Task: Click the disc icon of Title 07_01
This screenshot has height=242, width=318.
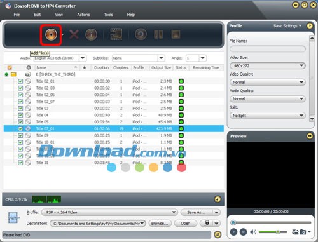Action: (x=28, y=128)
